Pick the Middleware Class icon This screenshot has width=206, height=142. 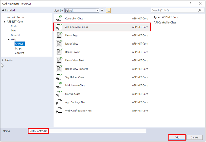[x=59, y=86]
